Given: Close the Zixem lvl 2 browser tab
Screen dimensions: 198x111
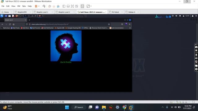Looking at the screenshot, I should pyautogui.click(x=25, y=20).
